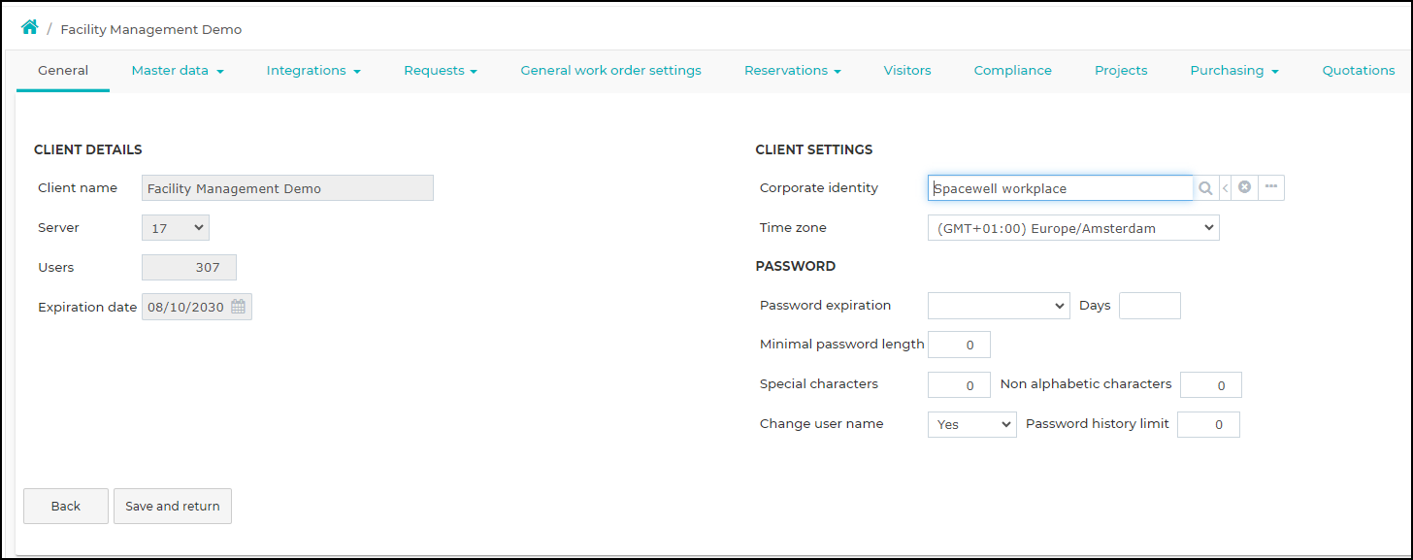Click the Facility Management Demo breadcrumb link
This screenshot has width=1413, height=560.
click(151, 29)
